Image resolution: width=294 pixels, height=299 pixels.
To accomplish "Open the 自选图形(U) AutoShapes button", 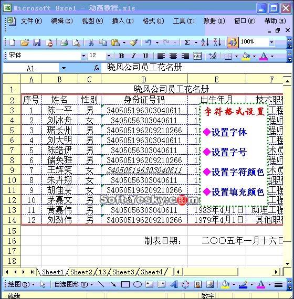I will [73, 284].
